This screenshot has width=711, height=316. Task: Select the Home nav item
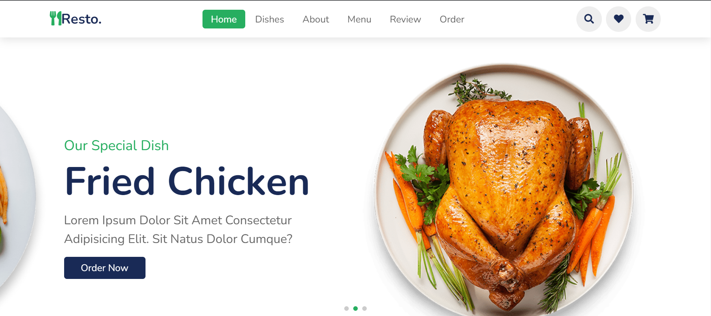pos(224,19)
